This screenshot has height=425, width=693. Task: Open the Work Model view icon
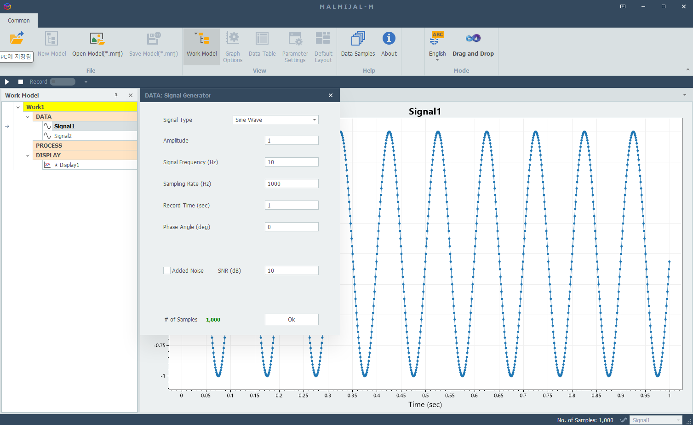pos(201,39)
